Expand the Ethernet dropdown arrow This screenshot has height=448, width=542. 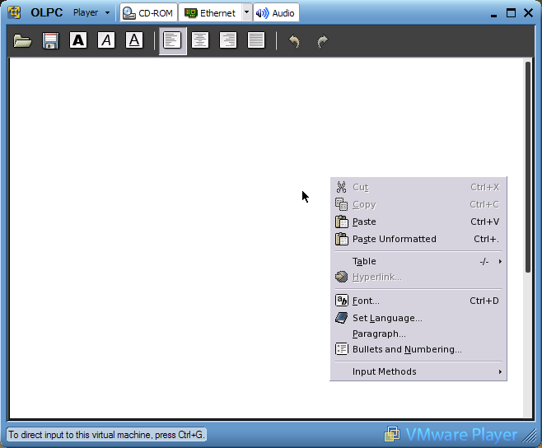pos(247,12)
